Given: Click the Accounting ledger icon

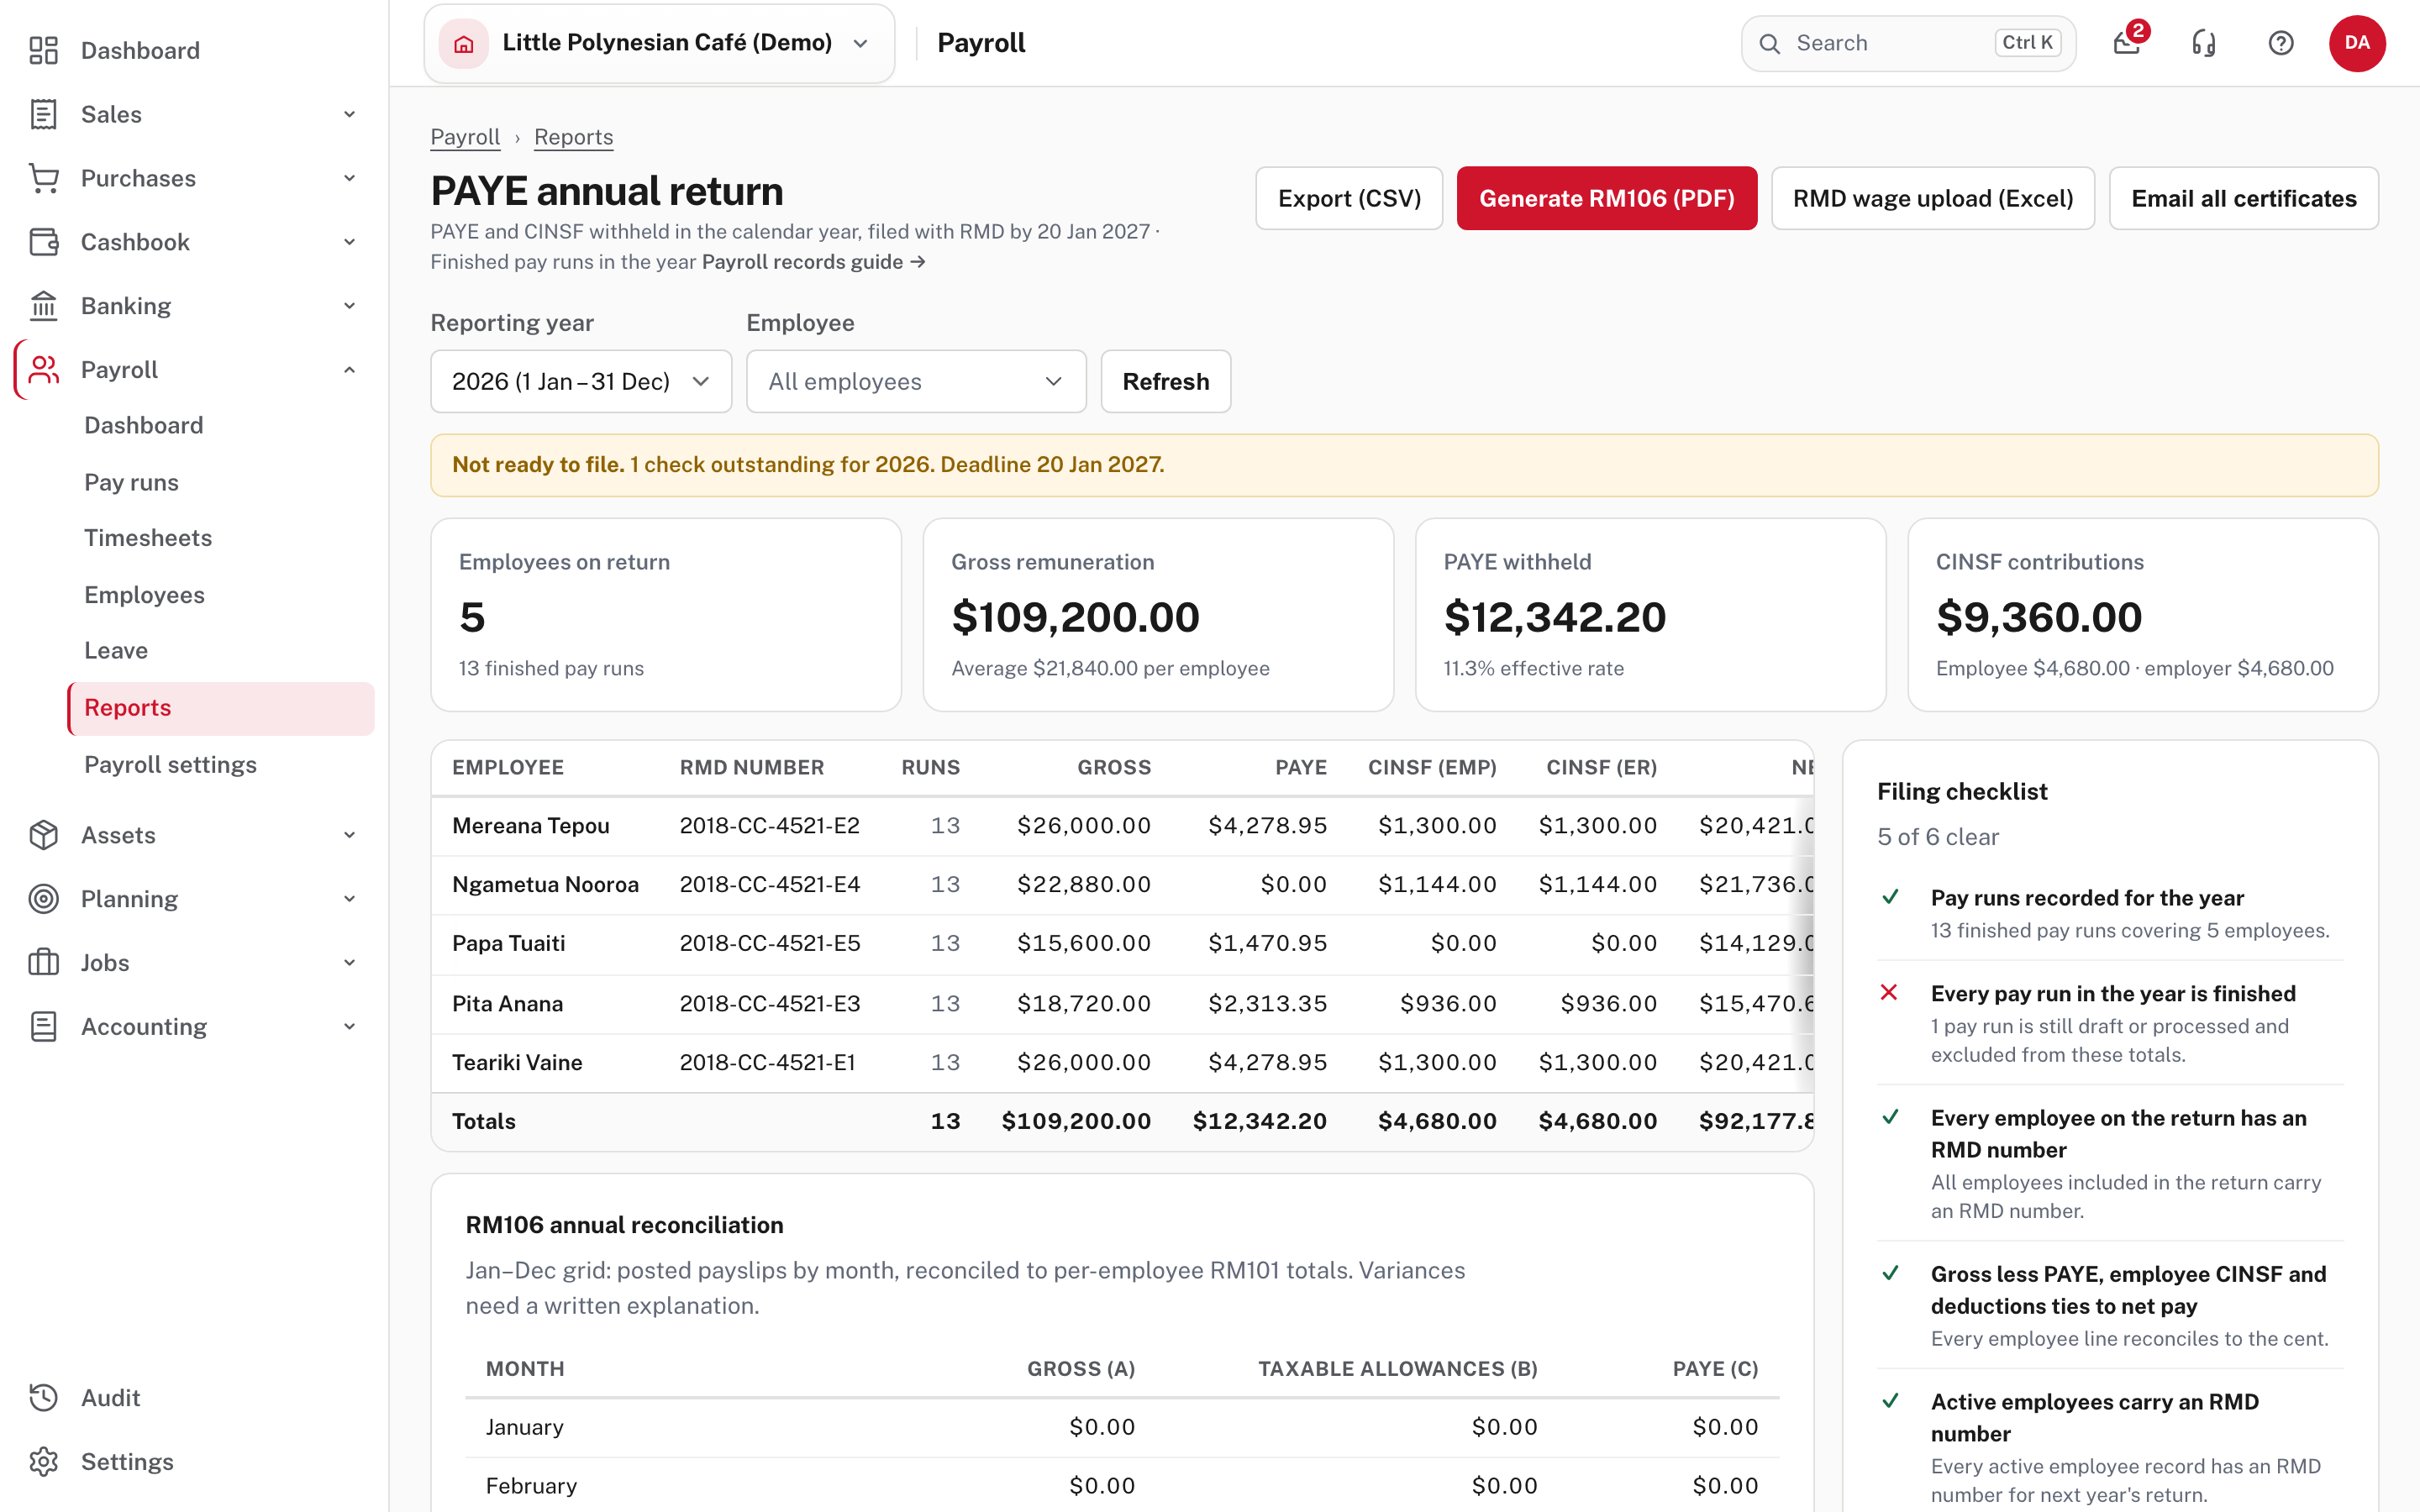Looking at the screenshot, I should pos(43,1027).
